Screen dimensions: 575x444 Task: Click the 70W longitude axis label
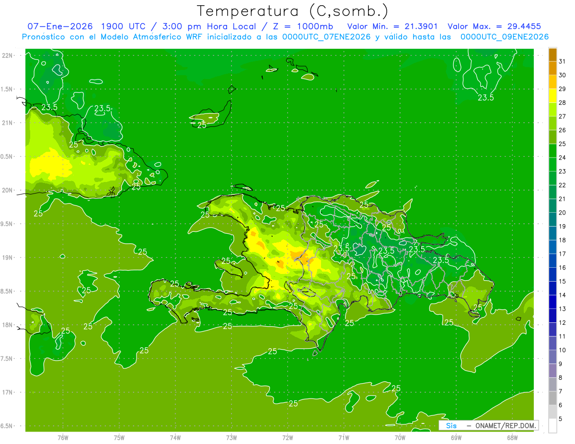point(400,437)
